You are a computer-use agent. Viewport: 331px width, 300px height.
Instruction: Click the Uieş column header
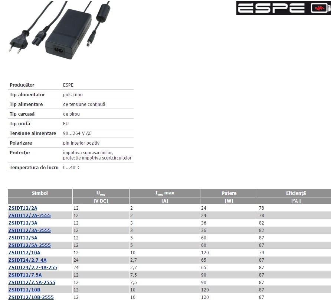coord(101,193)
